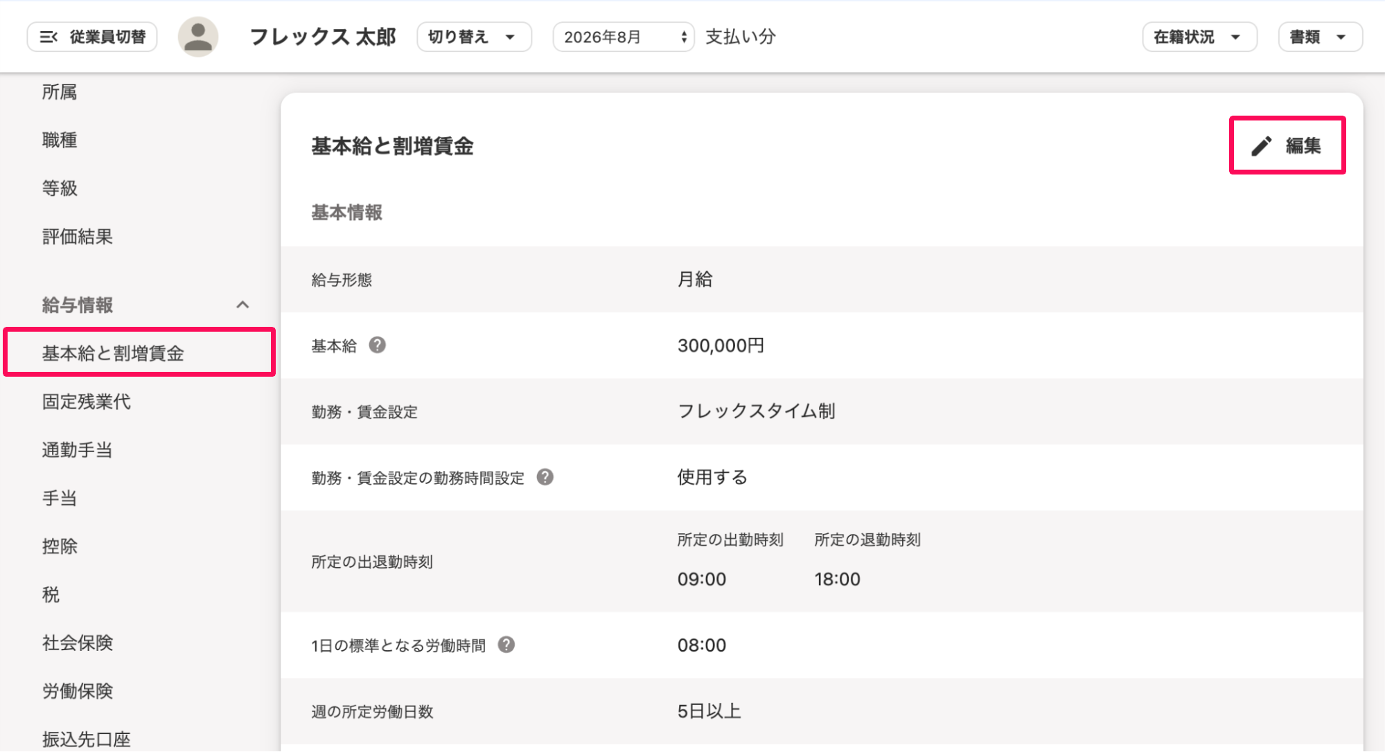
Task: Click the 基本情報 section heading
Action: tap(346, 213)
